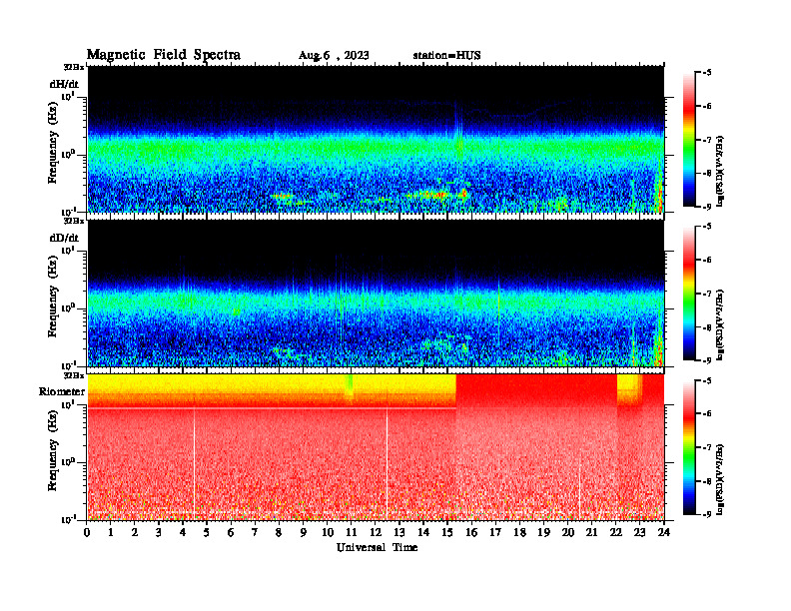Click the 32Hz label atop dH/dt panel
Viewport: 791px width, 611px height.
pos(74,67)
